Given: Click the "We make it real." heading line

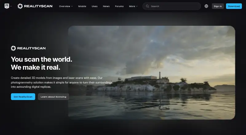Looking at the screenshot, I should (x=36, y=67).
